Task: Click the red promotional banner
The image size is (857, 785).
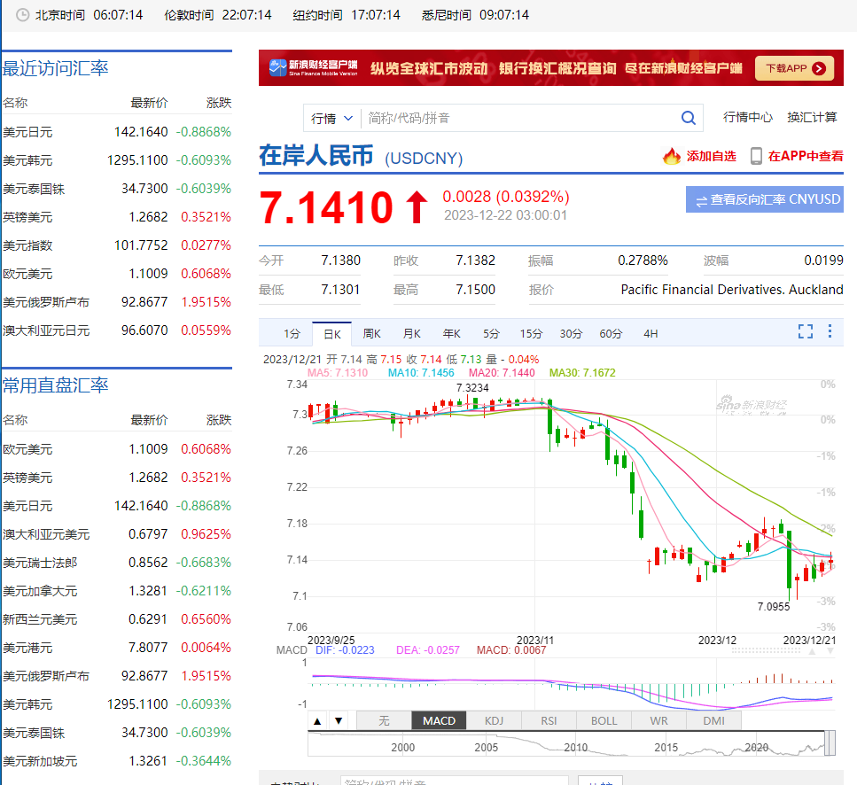Action: tap(551, 68)
